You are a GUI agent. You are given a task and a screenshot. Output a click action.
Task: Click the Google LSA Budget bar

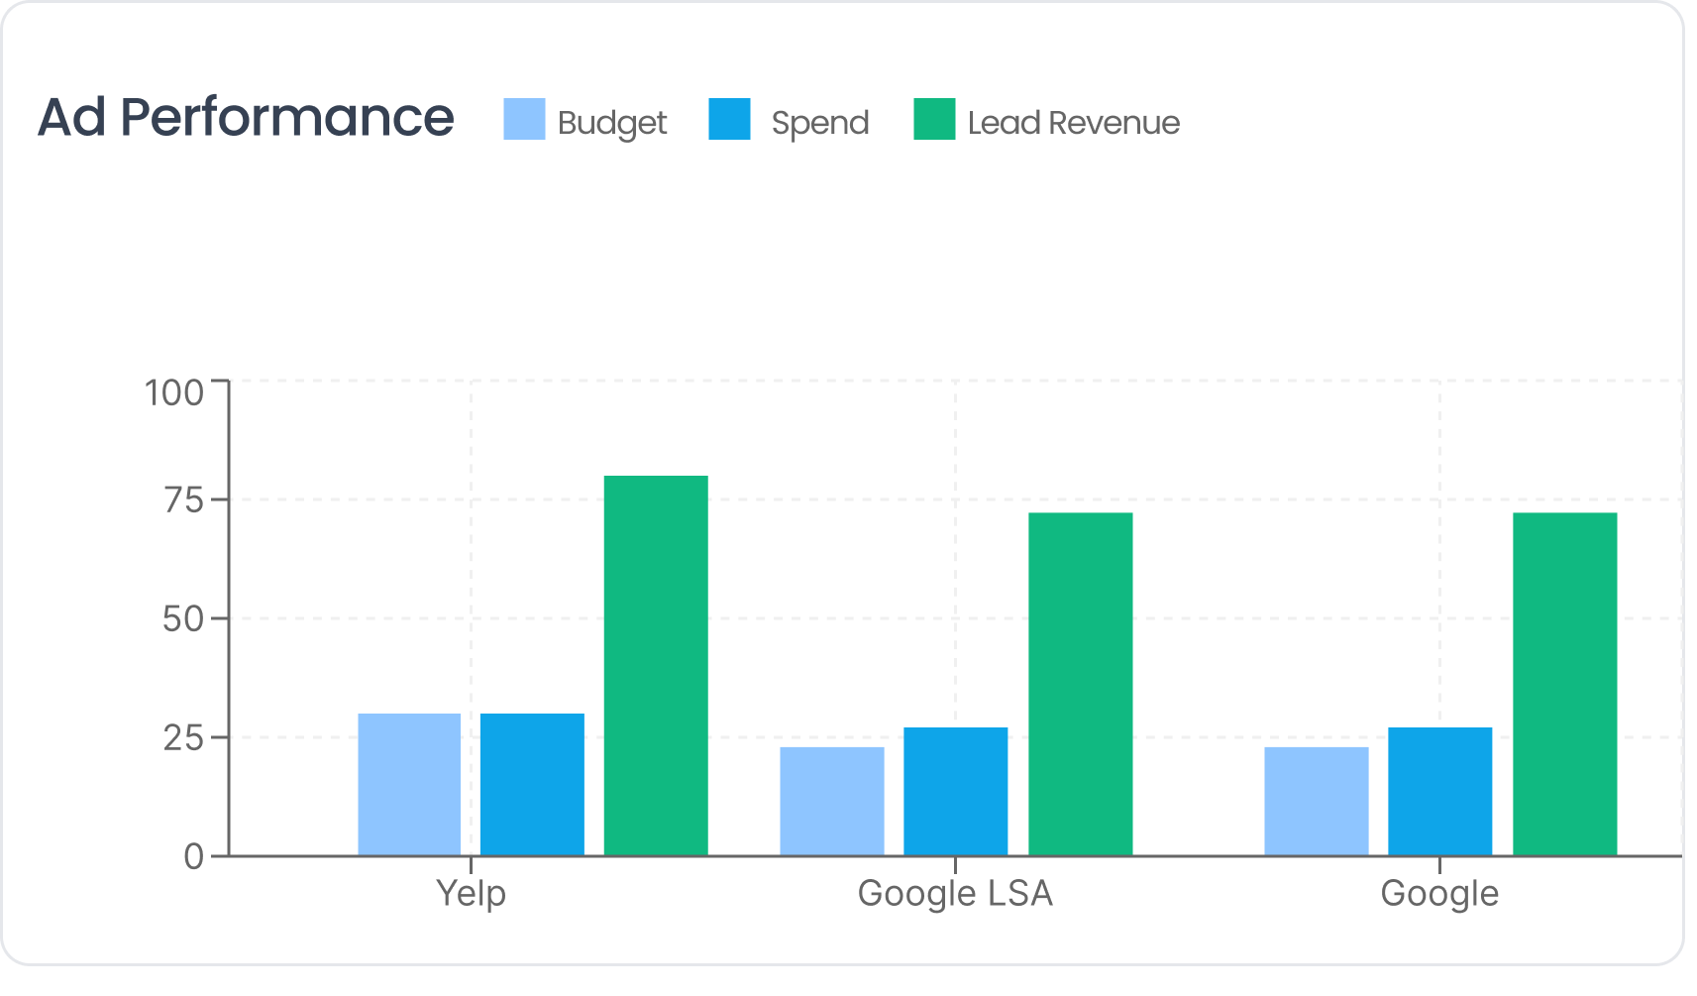[x=832, y=801]
